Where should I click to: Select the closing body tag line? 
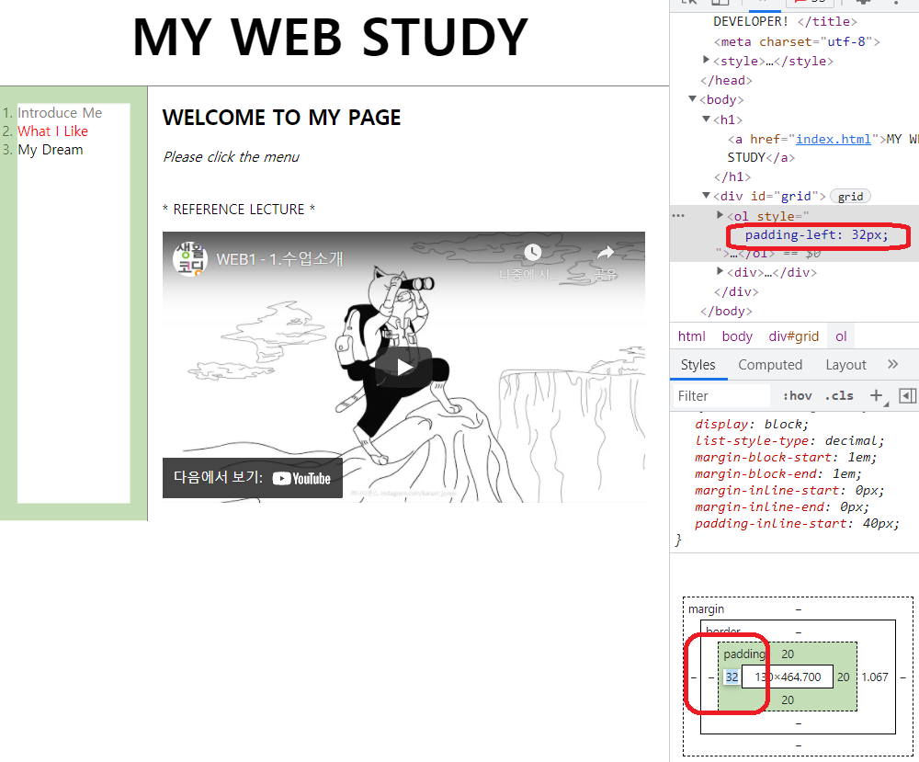pyautogui.click(x=726, y=312)
